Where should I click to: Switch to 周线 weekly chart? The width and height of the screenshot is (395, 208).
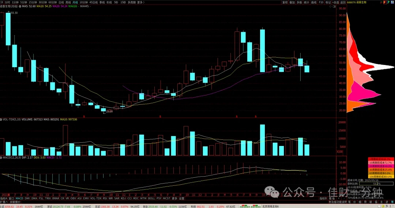pyautogui.click(x=68, y=2)
